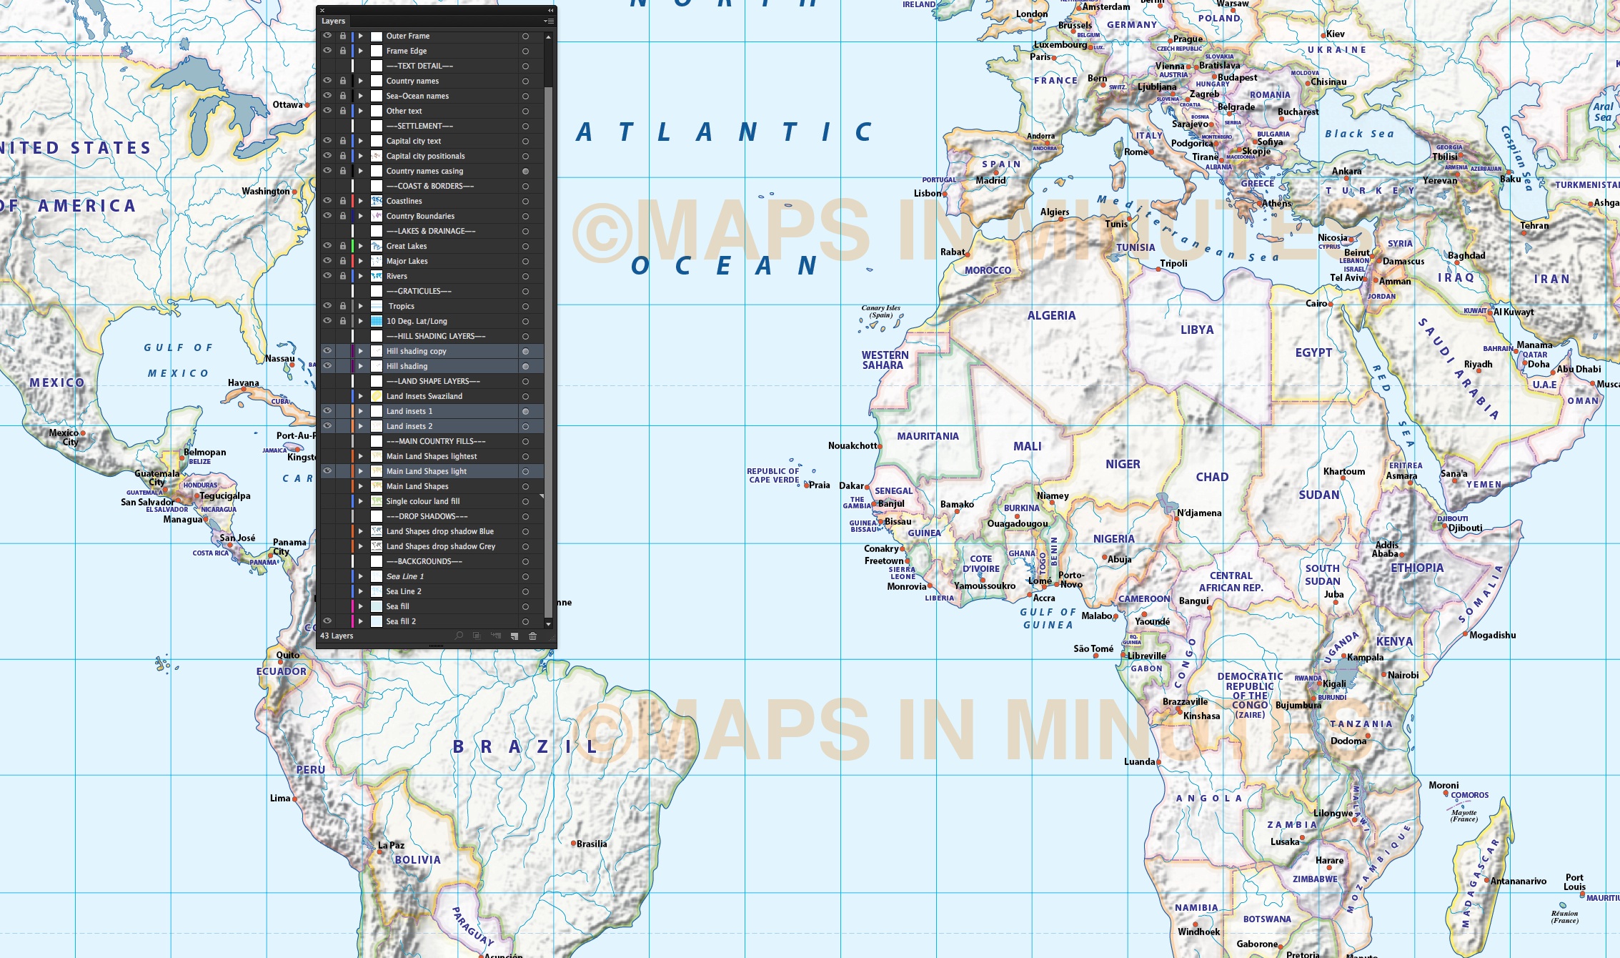Toggle visibility of the Hill shading layer

click(x=327, y=365)
